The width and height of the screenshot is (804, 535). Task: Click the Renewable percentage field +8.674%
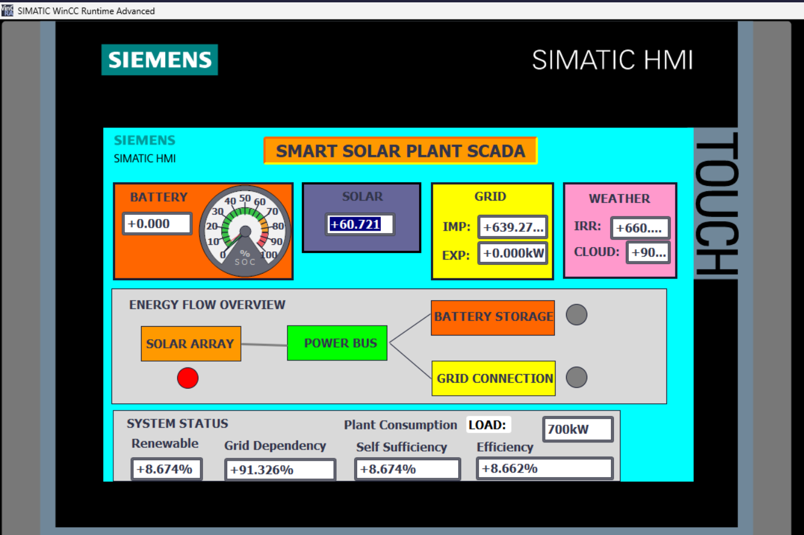(166, 469)
